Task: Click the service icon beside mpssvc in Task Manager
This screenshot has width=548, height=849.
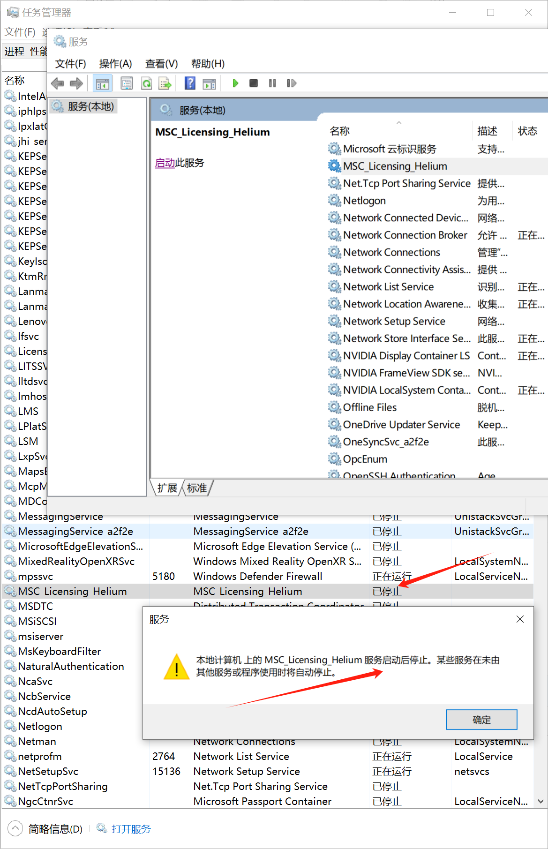Action: pos(10,576)
